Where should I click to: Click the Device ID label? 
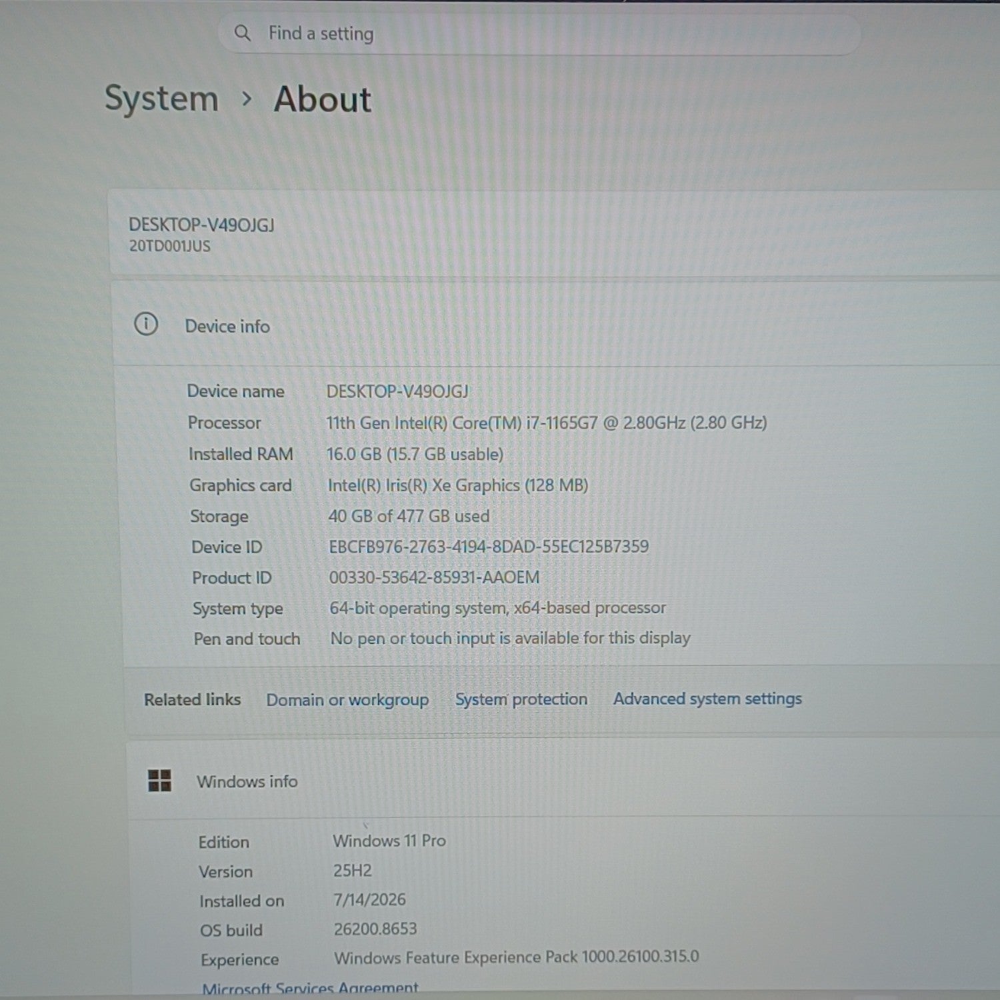click(x=227, y=547)
